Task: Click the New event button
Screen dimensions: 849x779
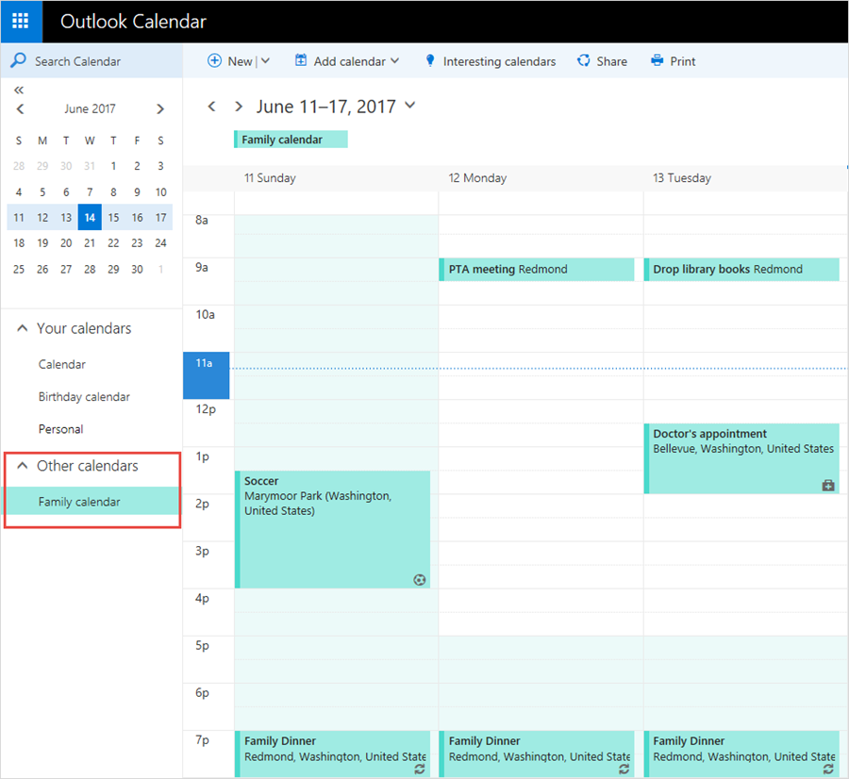Action: point(231,60)
